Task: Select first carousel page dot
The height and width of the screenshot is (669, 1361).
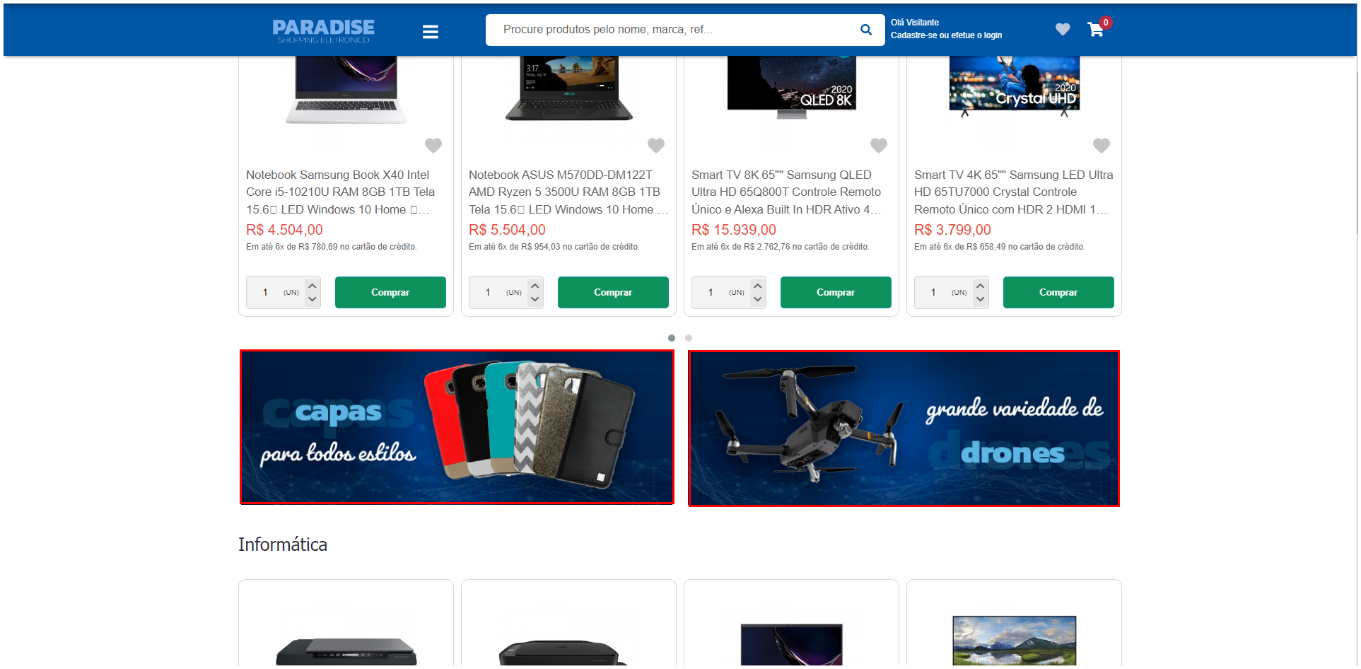Action: 672,338
